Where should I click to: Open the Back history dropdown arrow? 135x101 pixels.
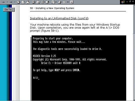(x=7, y=2)
